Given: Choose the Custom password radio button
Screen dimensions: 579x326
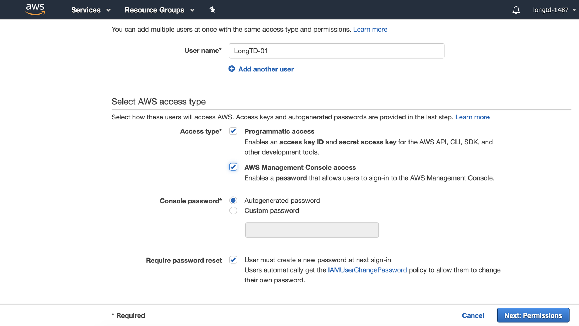Looking at the screenshot, I should point(233,211).
